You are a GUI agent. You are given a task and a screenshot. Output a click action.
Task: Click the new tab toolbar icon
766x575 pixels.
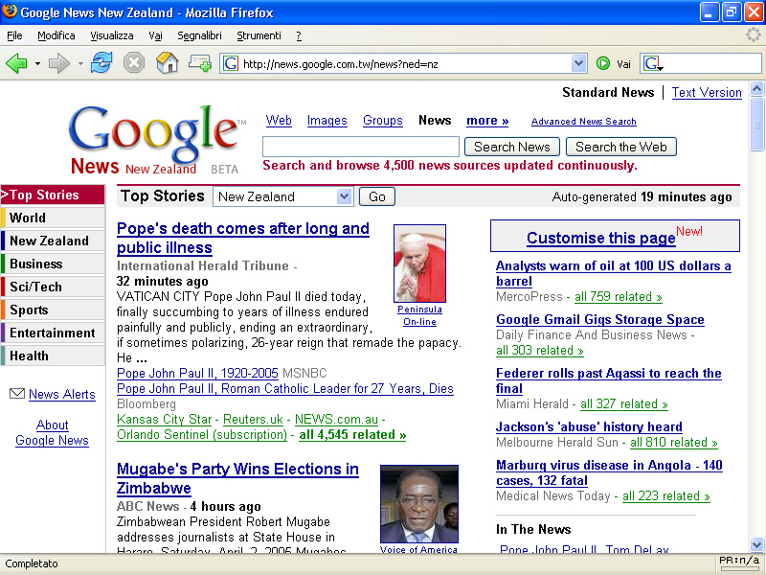click(x=200, y=63)
